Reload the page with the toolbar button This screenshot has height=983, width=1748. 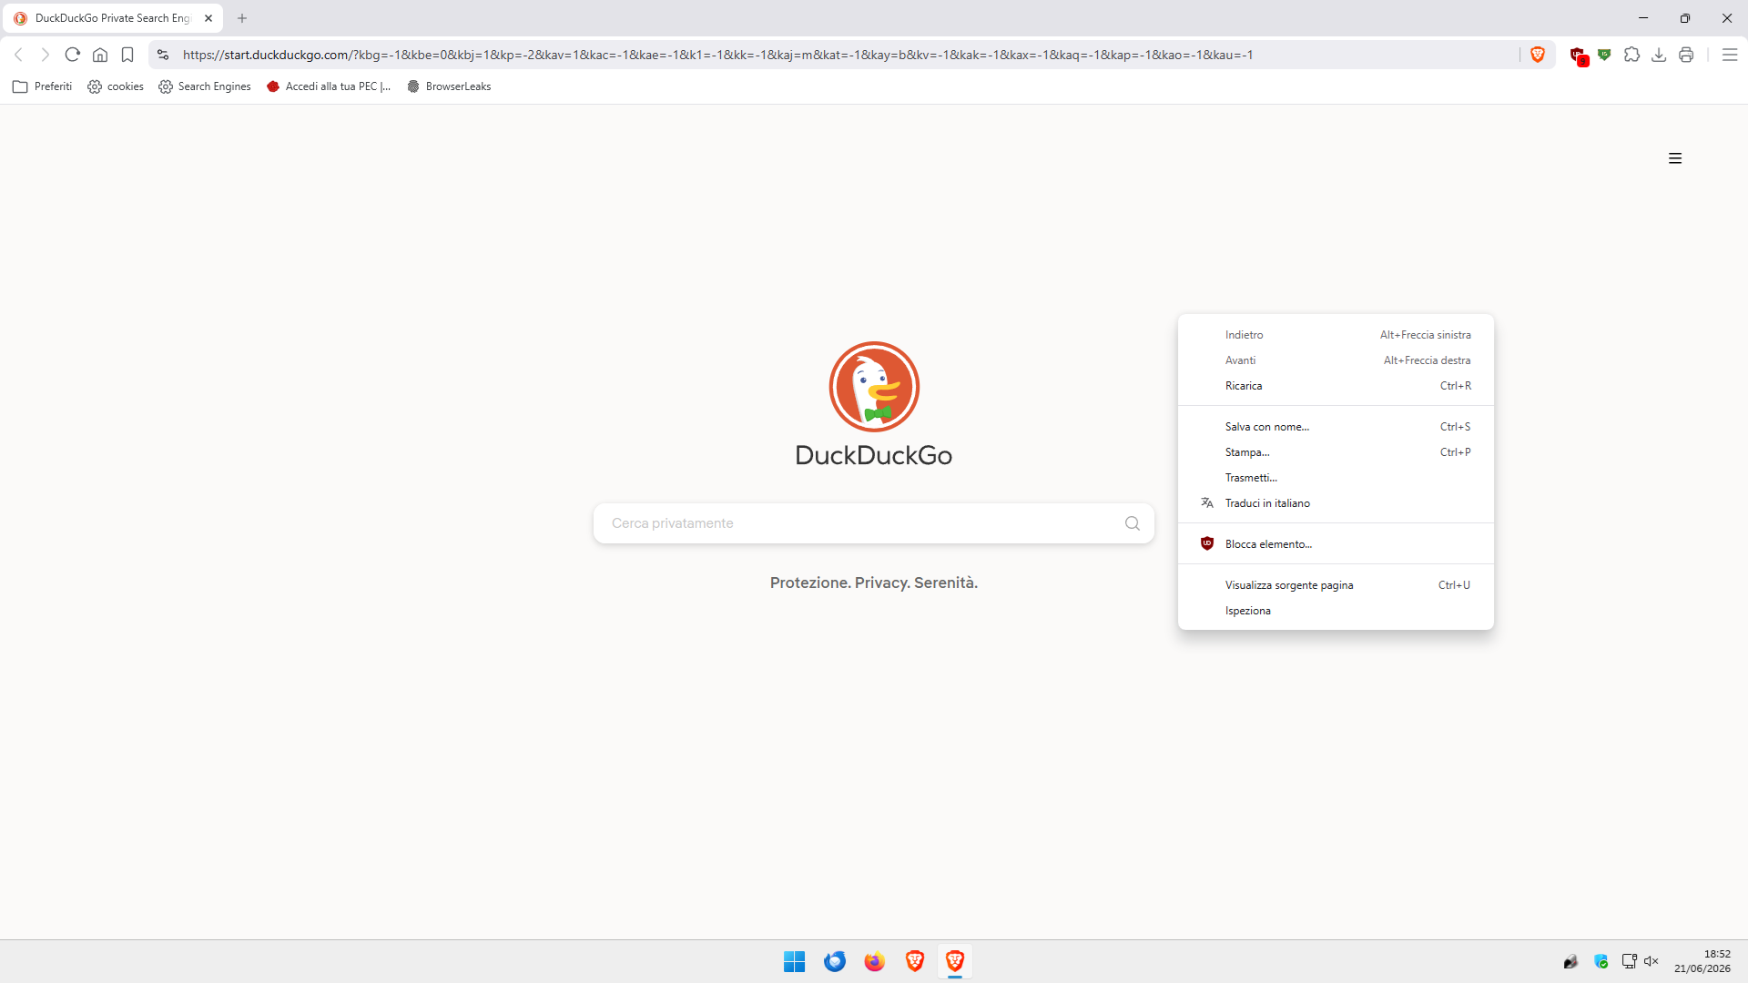point(73,55)
